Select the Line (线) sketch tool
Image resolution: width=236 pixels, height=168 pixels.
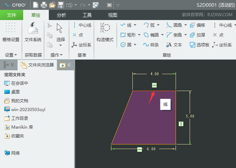pos(126,25)
